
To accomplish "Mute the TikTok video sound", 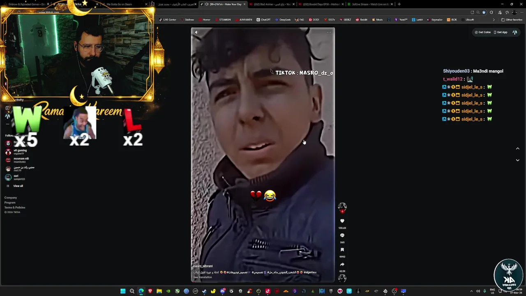I will [196, 32].
